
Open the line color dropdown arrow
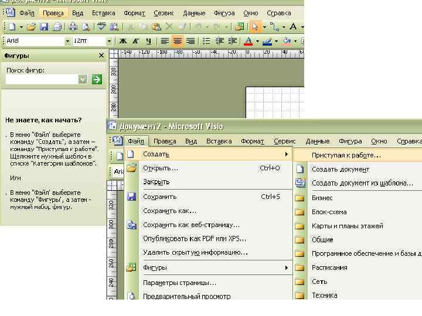point(276,41)
